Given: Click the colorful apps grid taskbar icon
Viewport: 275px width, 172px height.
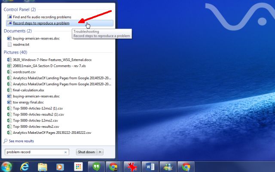Looking at the screenshot, I should pyautogui.click(x=78, y=166).
